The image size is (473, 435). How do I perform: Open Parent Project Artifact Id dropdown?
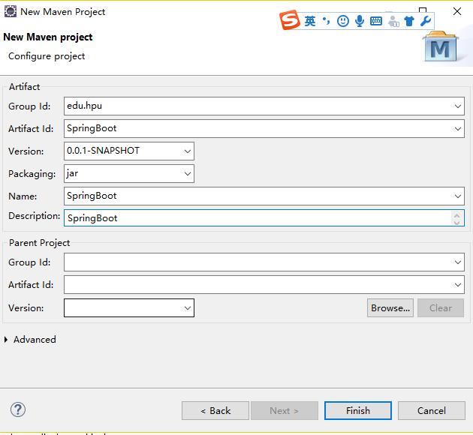(458, 285)
